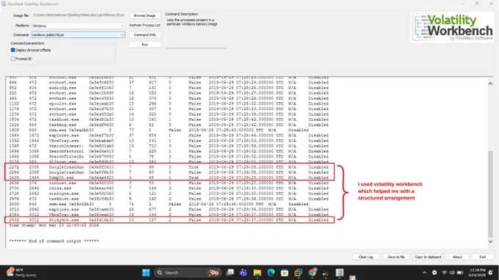
Task: Check the battery status icon
Action: click(x=460, y=273)
